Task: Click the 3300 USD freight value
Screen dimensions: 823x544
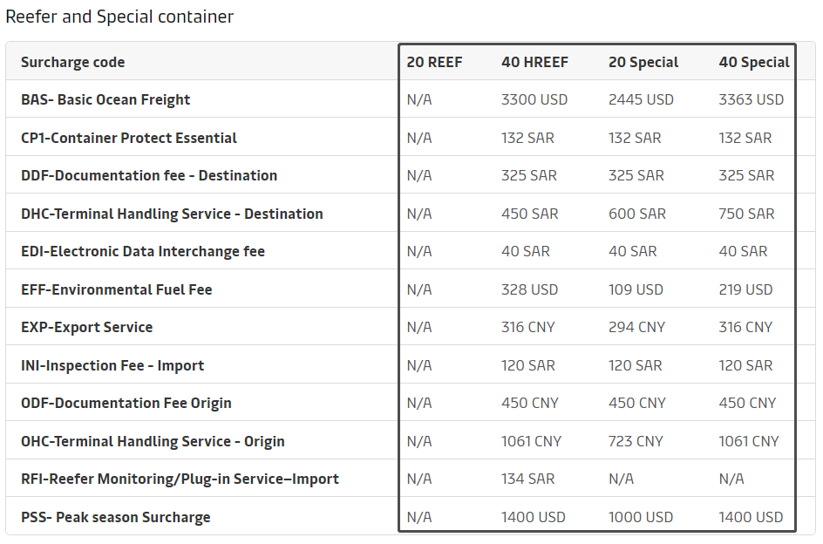Action: (534, 99)
